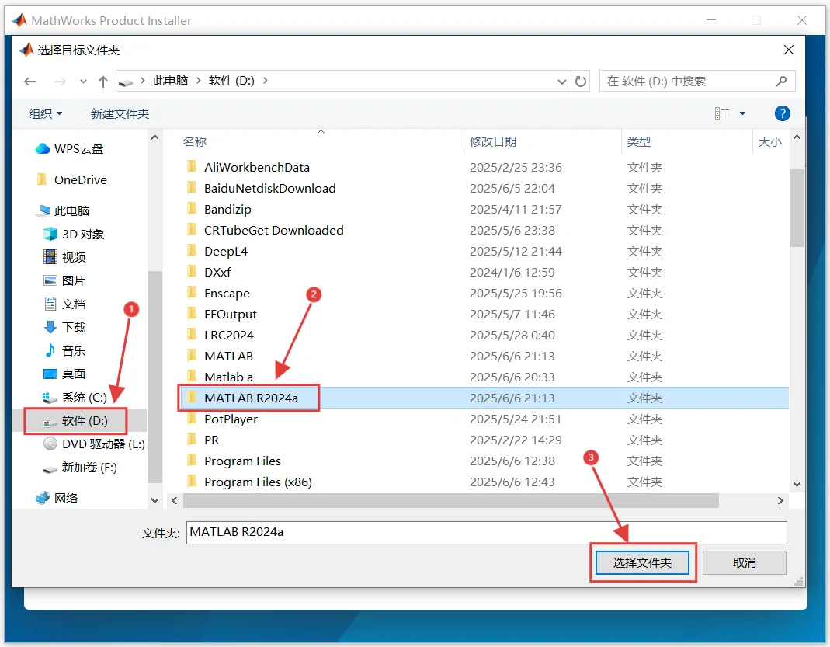Screen dimensions: 830x647
Task: Open recent locations chevron next to forward arrow
Action: point(83,82)
